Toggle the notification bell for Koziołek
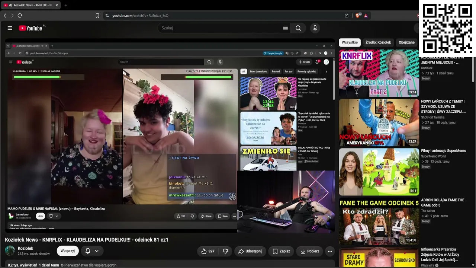This screenshot has height=268, width=476. pos(88,251)
